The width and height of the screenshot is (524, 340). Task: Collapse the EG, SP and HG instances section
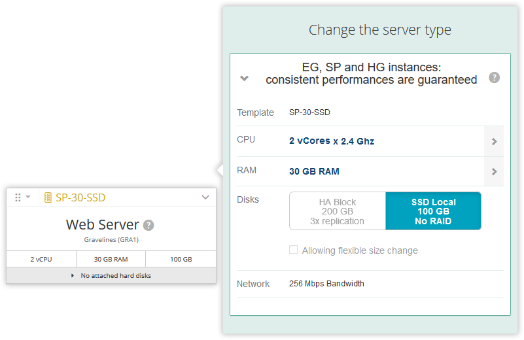coord(245,78)
